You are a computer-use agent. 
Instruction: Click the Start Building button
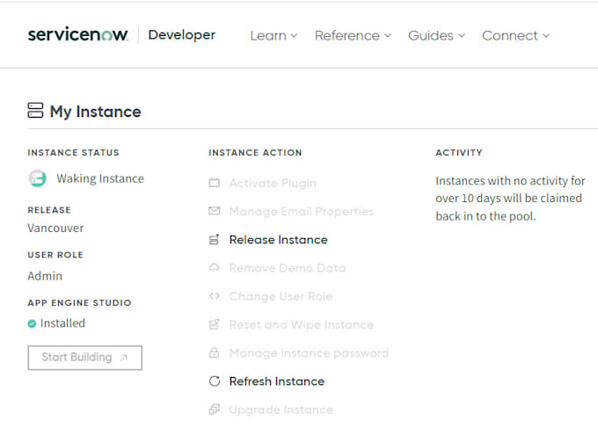coord(85,358)
